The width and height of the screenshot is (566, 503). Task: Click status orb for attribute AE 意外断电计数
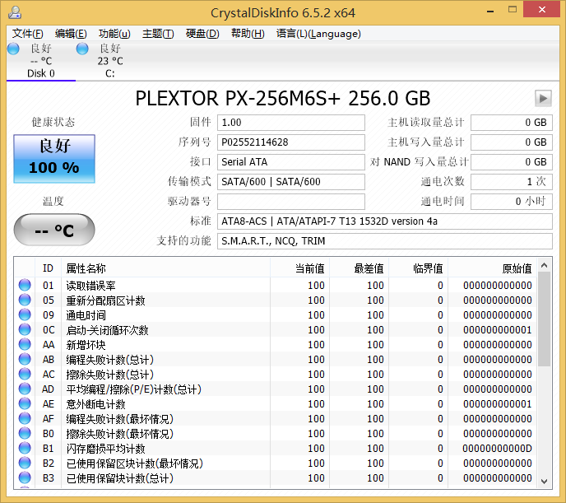point(26,404)
